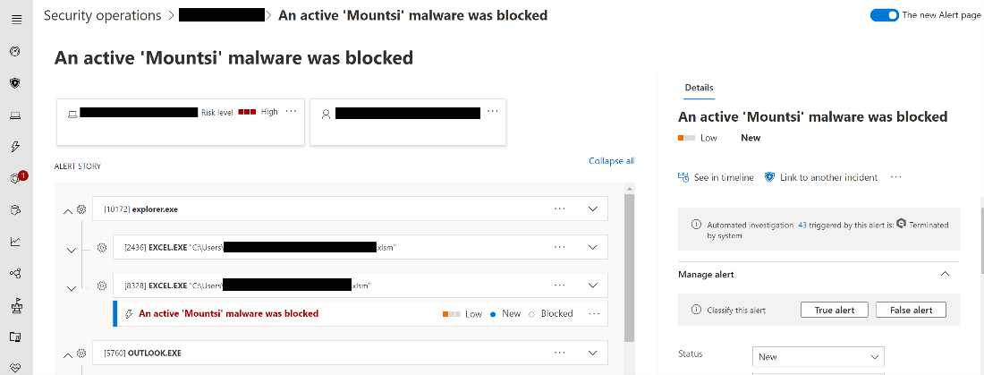Click the alert story vertical scrollbar
Viewport: 984px width, 375px height.
(629, 268)
